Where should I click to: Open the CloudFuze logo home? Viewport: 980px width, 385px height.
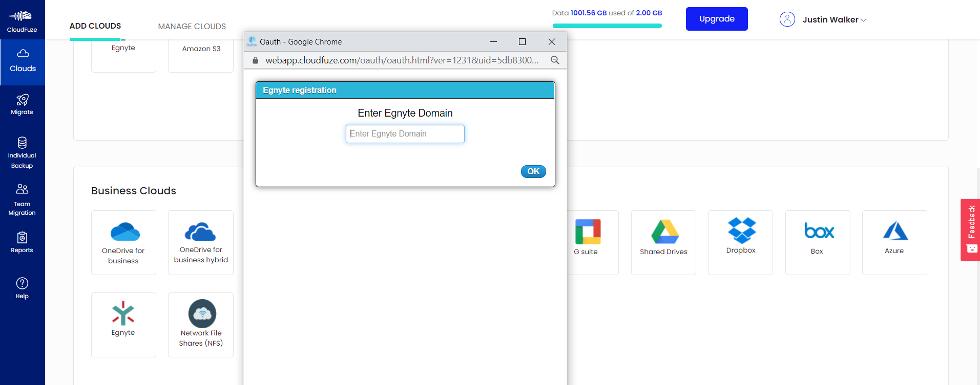pyautogui.click(x=22, y=20)
